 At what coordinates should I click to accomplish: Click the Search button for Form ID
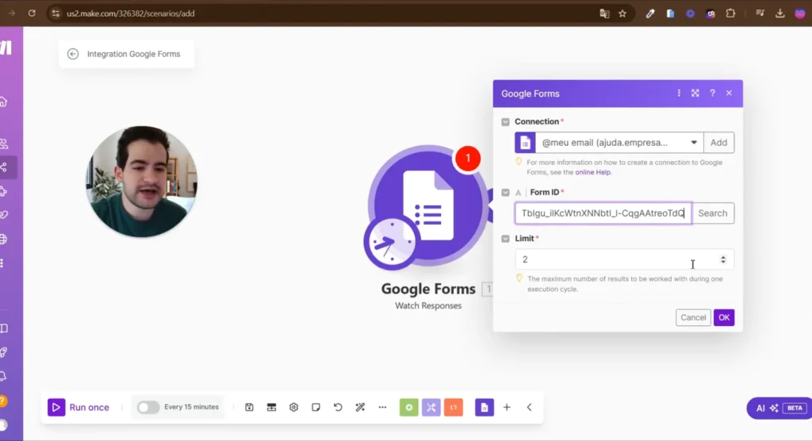click(713, 213)
